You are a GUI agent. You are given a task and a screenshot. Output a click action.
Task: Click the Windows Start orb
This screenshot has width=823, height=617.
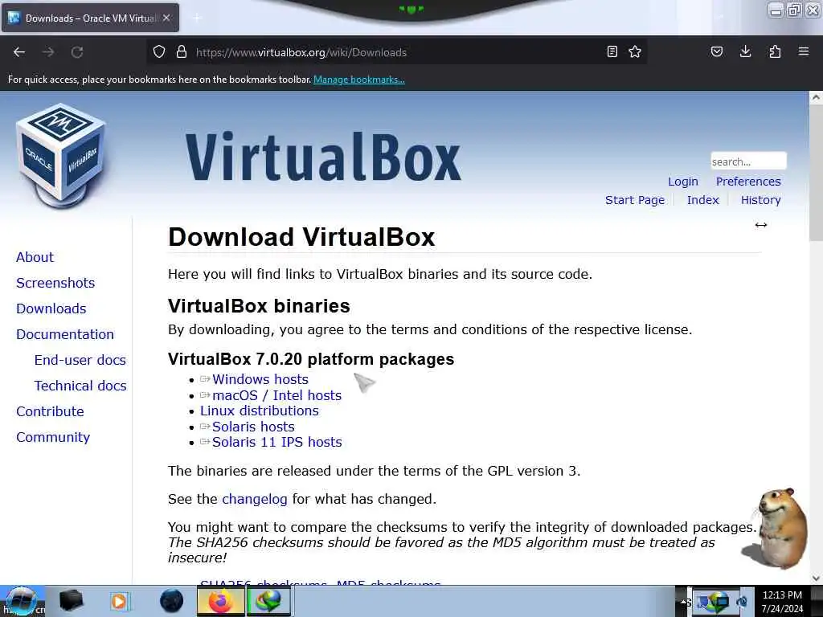21,601
